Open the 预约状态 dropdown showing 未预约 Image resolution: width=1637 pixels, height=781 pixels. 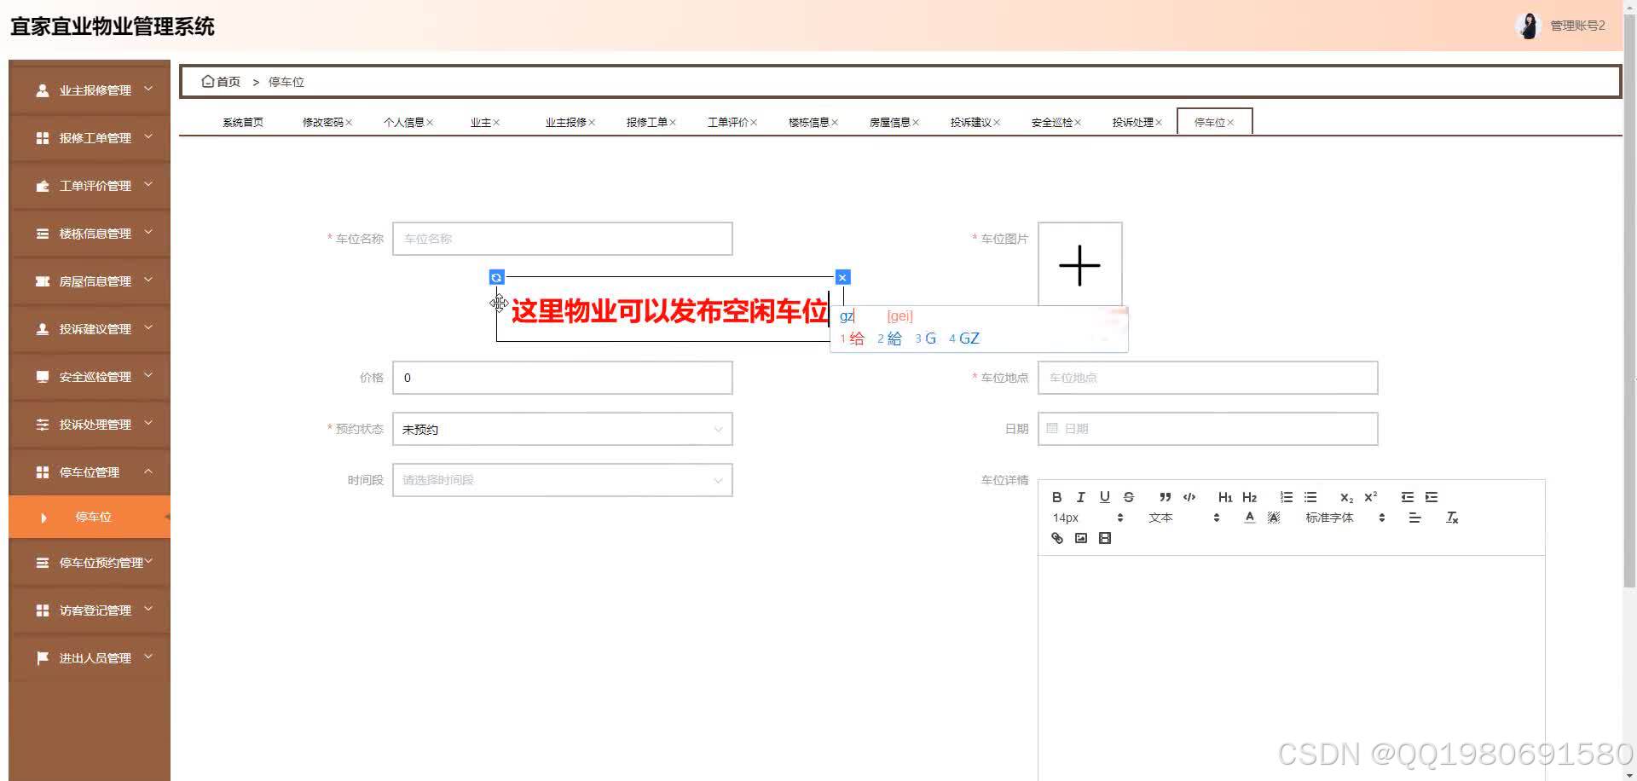tap(562, 429)
